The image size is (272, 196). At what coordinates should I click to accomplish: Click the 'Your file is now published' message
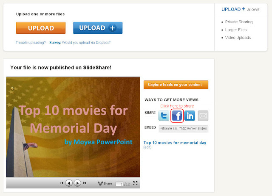(x=61, y=67)
